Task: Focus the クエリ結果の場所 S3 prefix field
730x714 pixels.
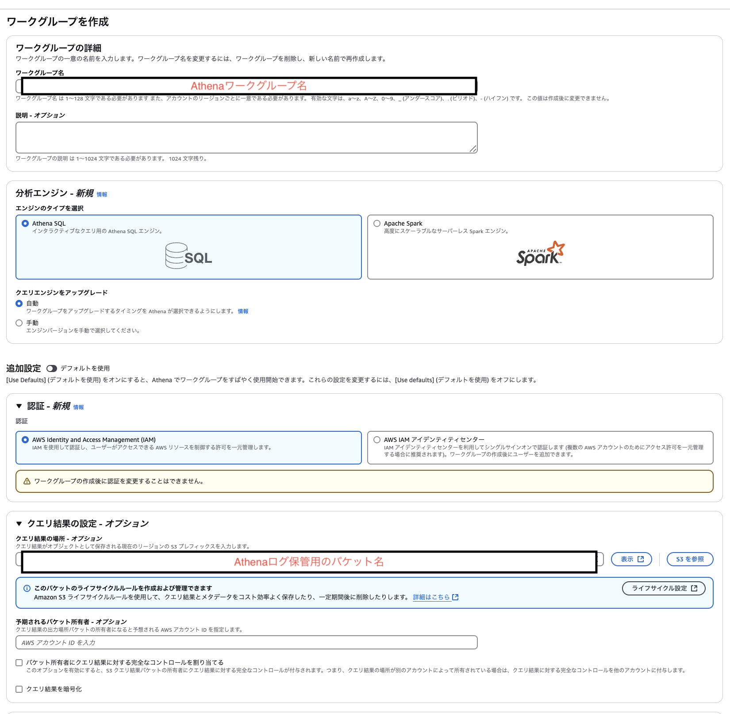Action: pos(310,559)
